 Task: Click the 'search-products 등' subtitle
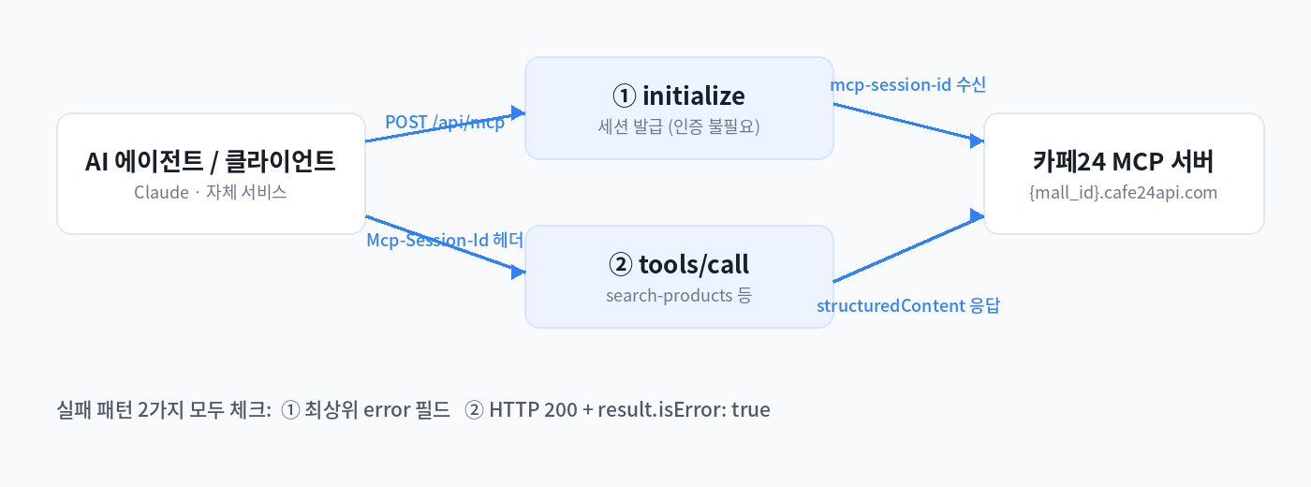tap(679, 296)
